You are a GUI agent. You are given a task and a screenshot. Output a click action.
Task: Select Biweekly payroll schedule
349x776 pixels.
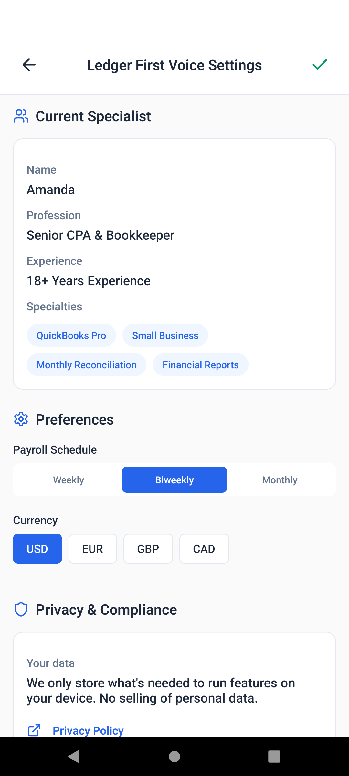tap(174, 480)
